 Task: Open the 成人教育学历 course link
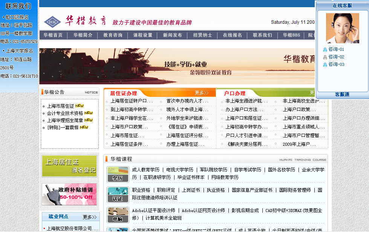[x=145, y=170]
